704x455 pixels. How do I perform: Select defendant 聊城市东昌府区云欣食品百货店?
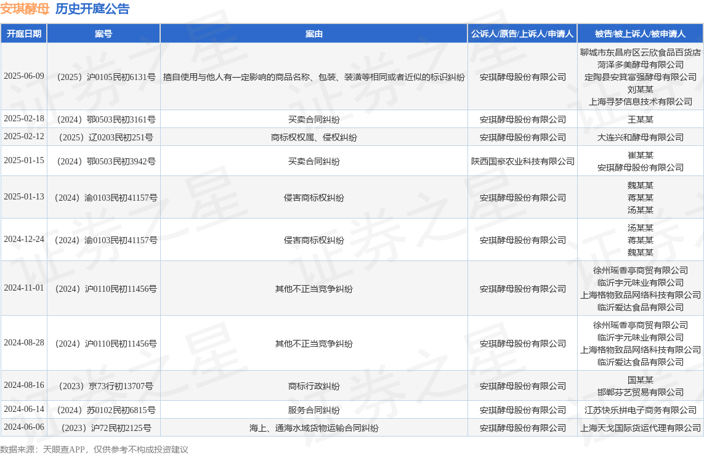coord(640,52)
